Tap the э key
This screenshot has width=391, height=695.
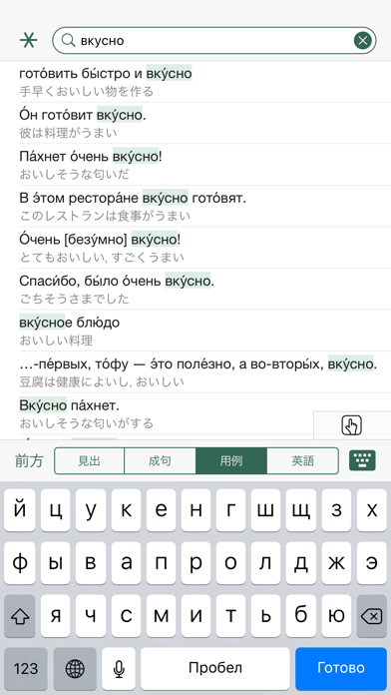coord(371,563)
